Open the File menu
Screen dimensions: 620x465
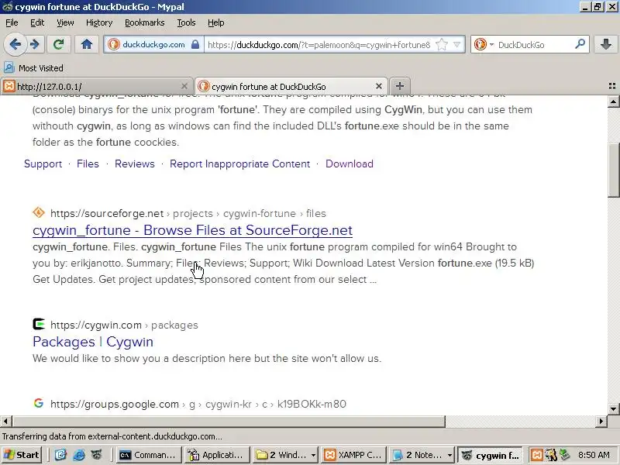point(12,22)
